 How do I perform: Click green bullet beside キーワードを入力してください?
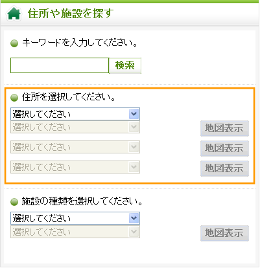coord(14,43)
